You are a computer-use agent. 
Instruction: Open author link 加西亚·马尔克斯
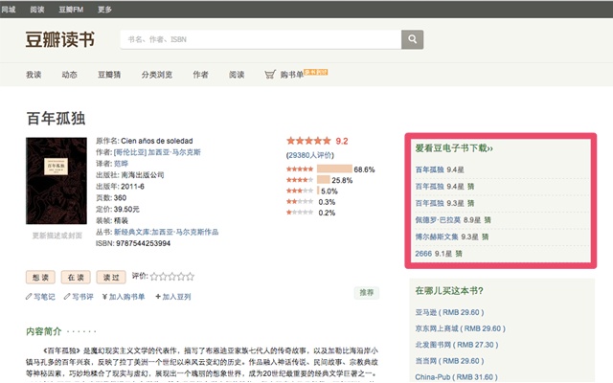[x=157, y=152]
